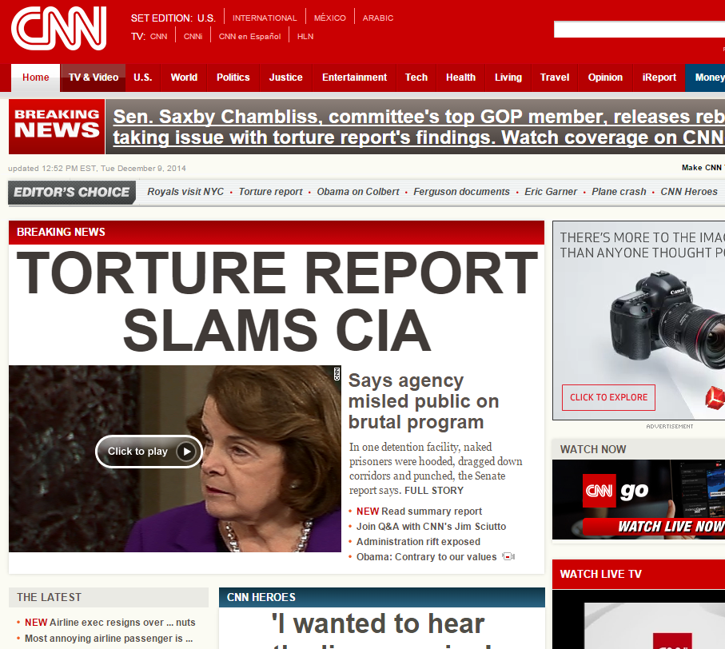Click in the search input field
The image size is (725, 649).
639,30
